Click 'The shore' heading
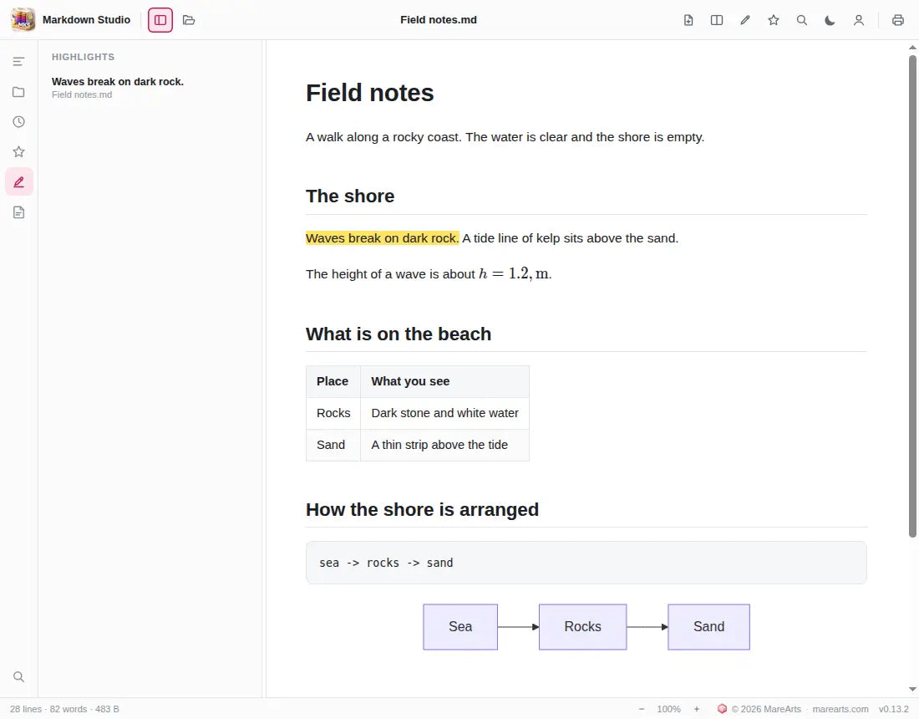 [x=350, y=196]
